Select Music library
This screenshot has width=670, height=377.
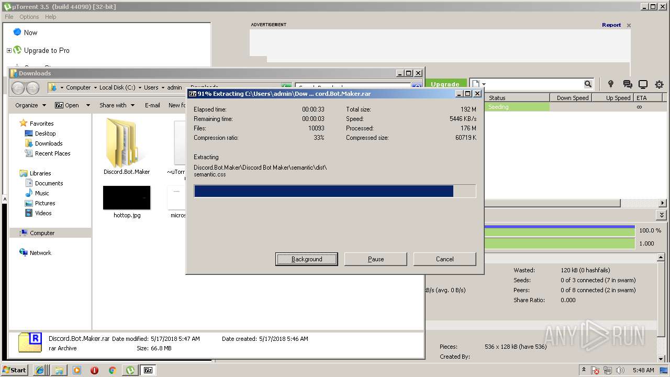click(x=42, y=193)
